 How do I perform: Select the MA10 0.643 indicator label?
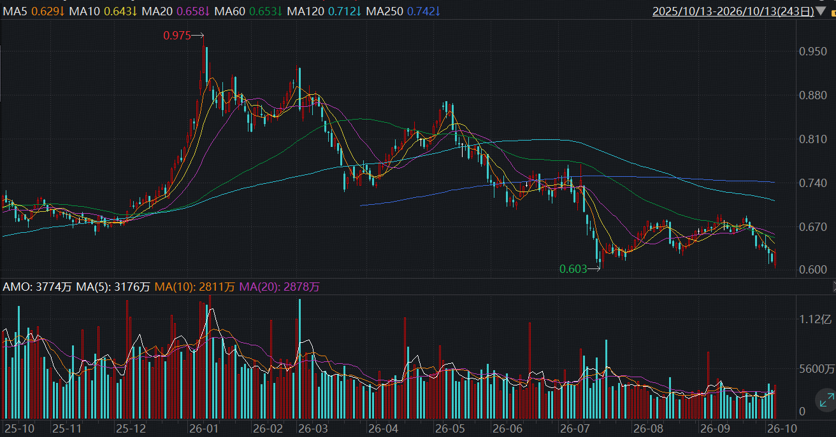(104, 11)
